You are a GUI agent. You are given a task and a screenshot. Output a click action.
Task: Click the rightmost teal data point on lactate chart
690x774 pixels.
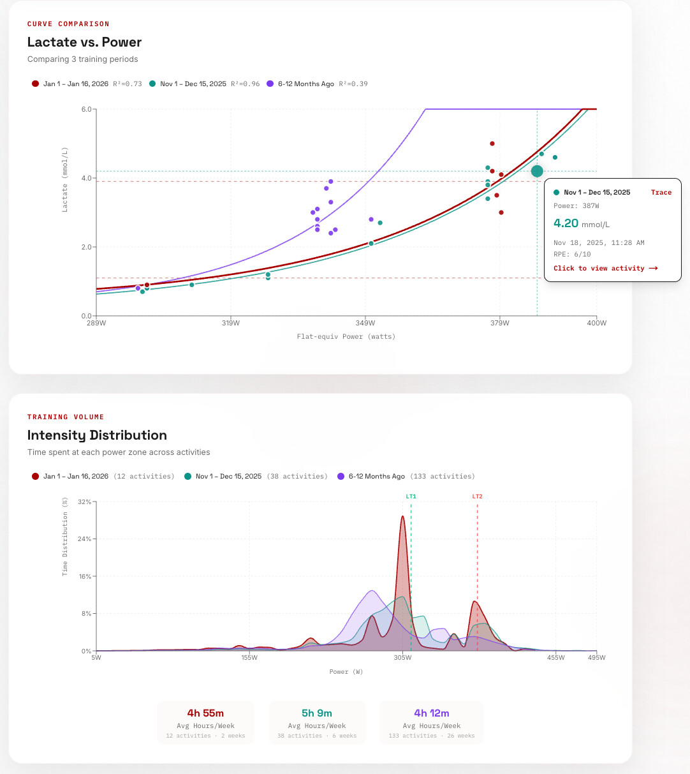[555, 157]
